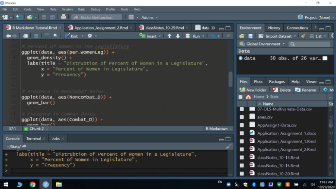
Task: Click the Environment search field
Action: click(310, 44)
